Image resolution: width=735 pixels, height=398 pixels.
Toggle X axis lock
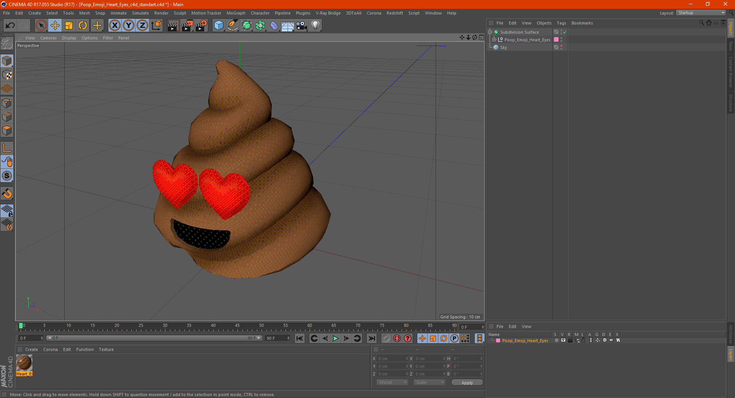pyautogui.click(x=114, y=26)
